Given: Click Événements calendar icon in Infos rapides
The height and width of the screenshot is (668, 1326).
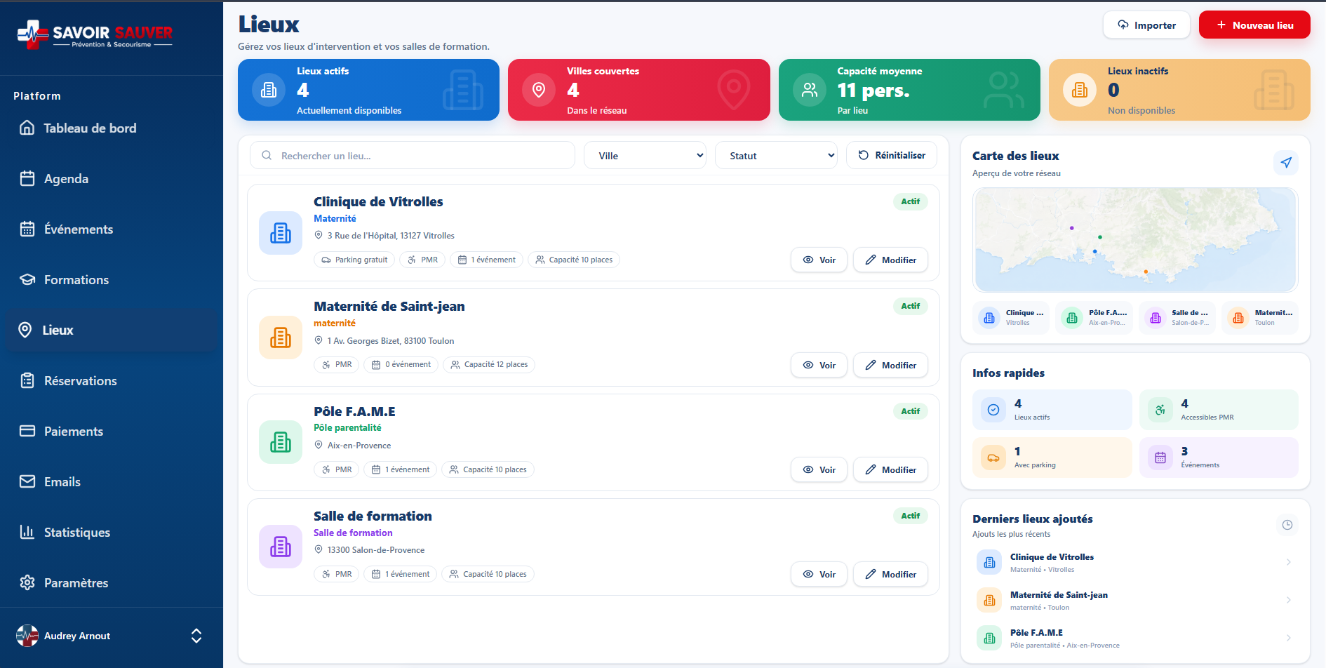Looking at the screenshot, I should click(1160, 457).
